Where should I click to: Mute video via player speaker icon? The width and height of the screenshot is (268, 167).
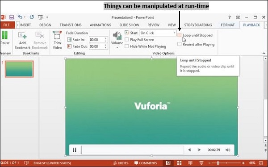[x=228, y=150]
